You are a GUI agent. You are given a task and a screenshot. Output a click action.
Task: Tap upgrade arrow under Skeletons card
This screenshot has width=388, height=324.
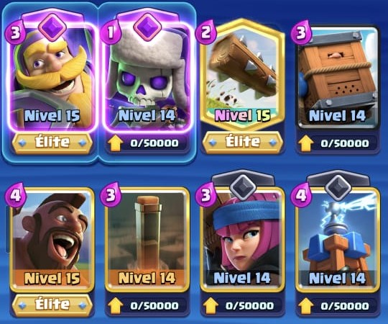click(115, 143)
